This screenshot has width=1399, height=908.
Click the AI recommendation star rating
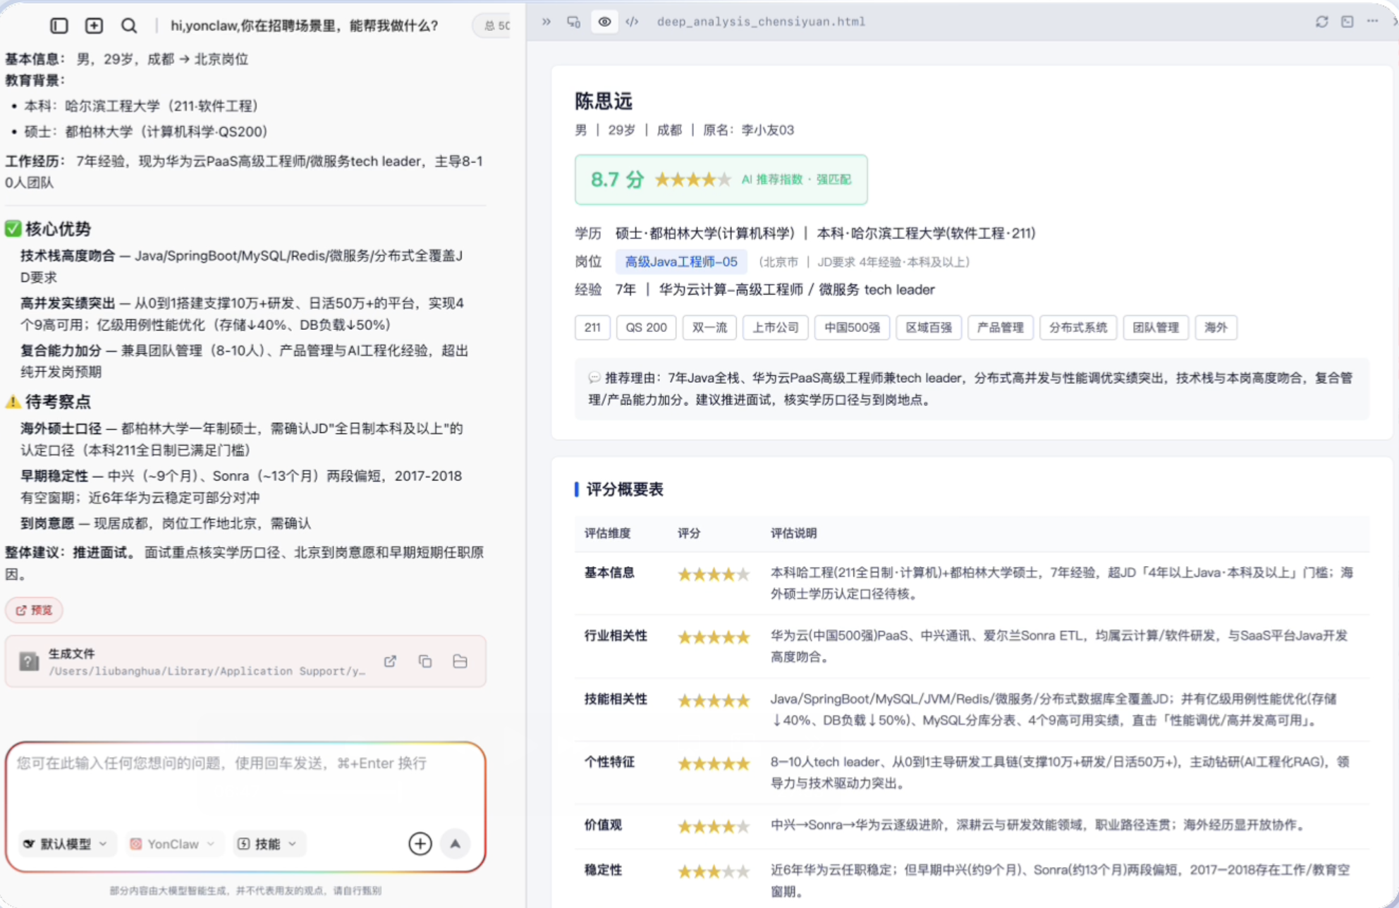click(x=693, y=180)
